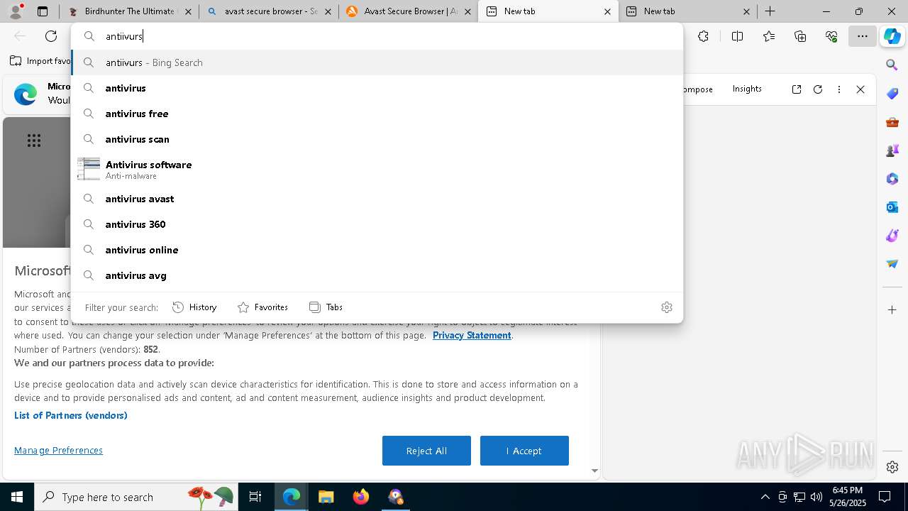
Task: Select the 'antivirus avg' suggestion
Action: 377,275
